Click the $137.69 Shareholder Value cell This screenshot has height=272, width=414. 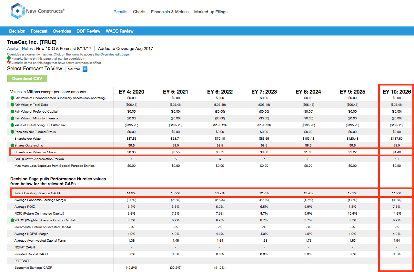click(397, 138)
